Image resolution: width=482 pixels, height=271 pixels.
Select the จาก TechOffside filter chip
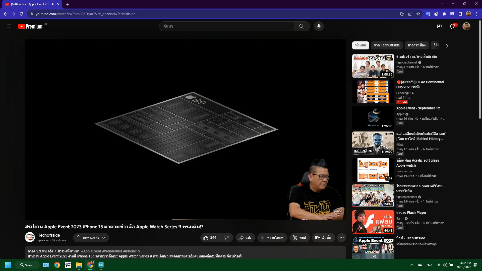pyautogui.click(x=387, y=45)
